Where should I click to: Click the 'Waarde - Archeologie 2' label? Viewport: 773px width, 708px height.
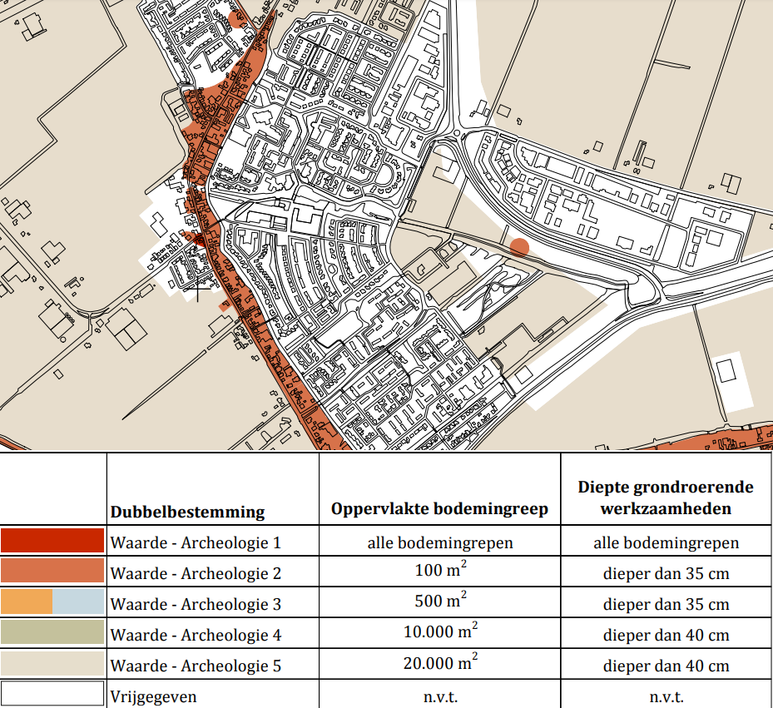coord(196,573)
